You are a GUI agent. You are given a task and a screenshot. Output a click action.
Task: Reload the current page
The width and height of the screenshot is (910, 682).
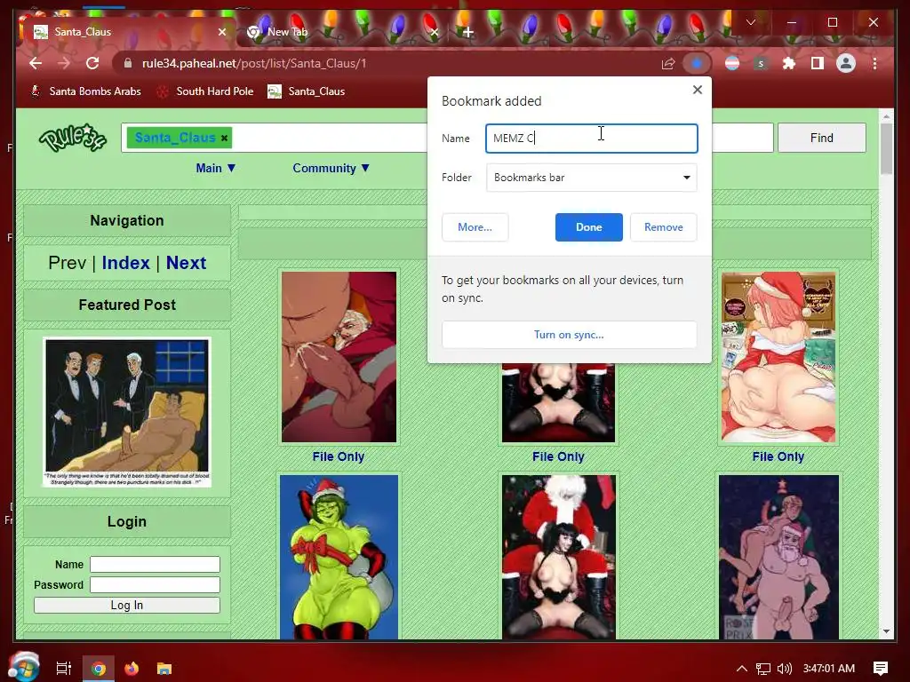[92, 63]
